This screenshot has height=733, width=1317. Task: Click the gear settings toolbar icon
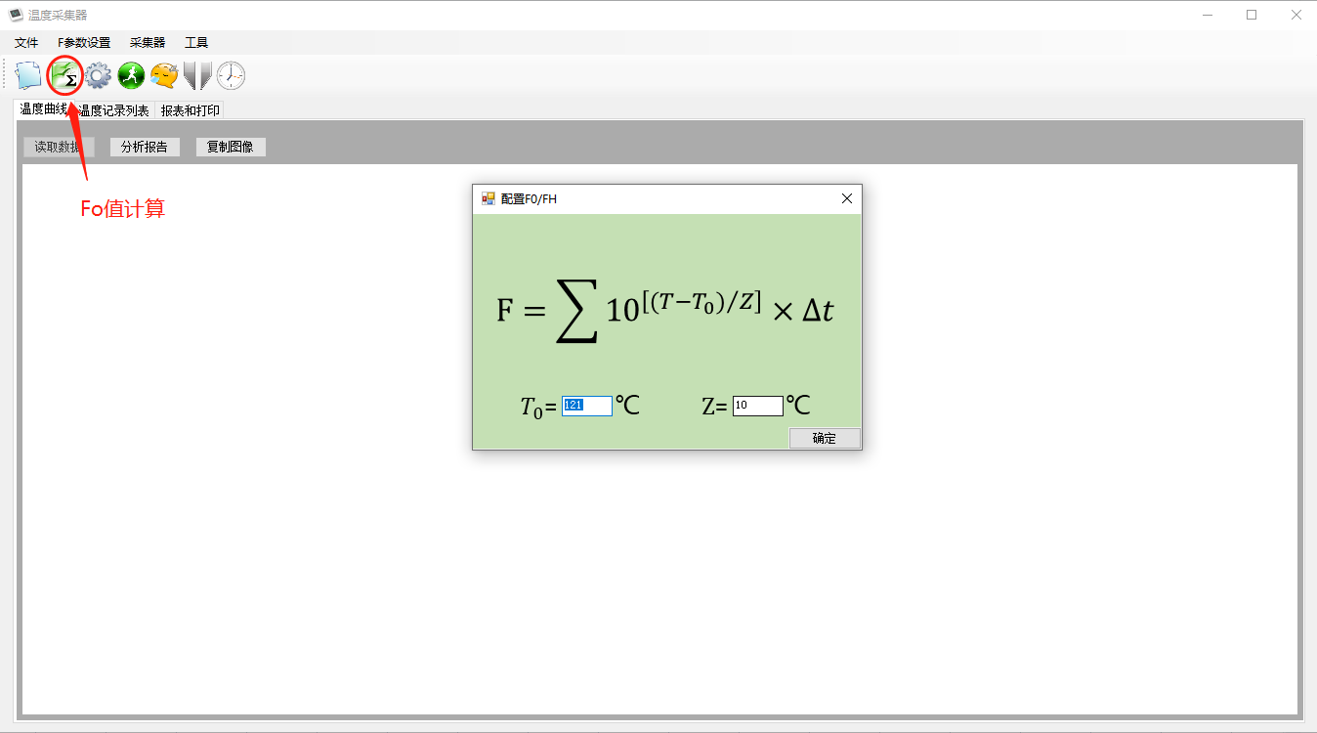click(x=98, y=75)
